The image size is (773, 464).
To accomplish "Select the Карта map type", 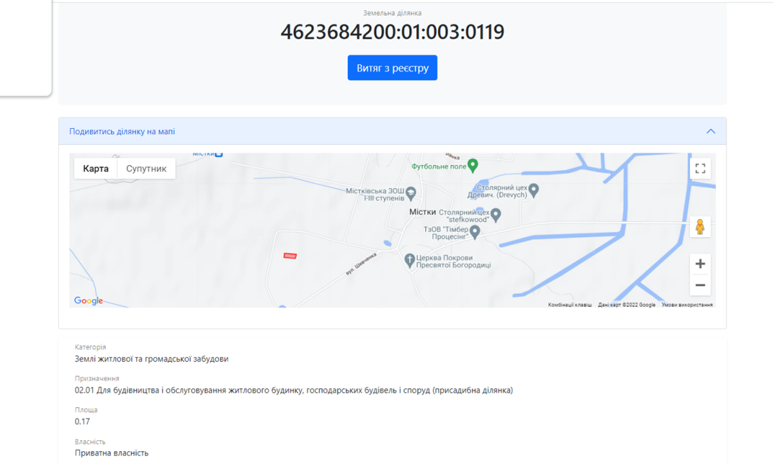I will click(96, 169).
